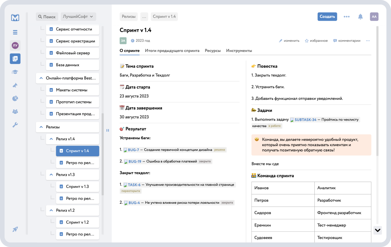Click the Создать button
The image size is (391, 247).
tap(327, 17)
